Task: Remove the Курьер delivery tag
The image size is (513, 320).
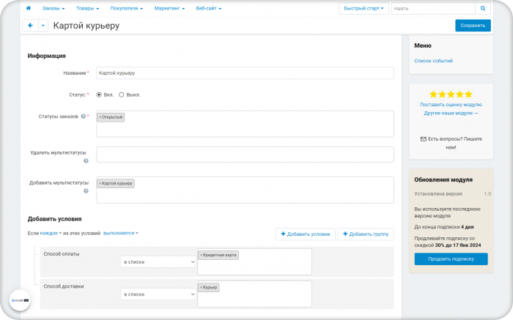Action: (x=201, y=288)
